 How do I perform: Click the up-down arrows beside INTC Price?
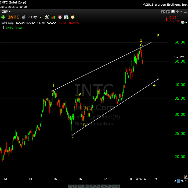pyautogui.click(x=3, y=28)
